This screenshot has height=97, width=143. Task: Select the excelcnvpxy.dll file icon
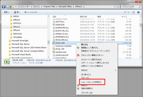pos(54,55)
